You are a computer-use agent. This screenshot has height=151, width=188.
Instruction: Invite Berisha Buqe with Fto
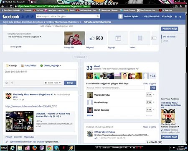point(149,102)
